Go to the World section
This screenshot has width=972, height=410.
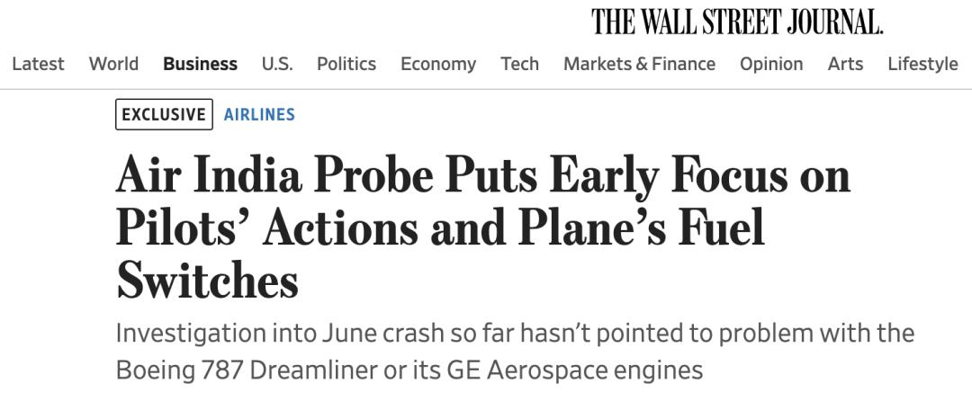pos(113,64)
